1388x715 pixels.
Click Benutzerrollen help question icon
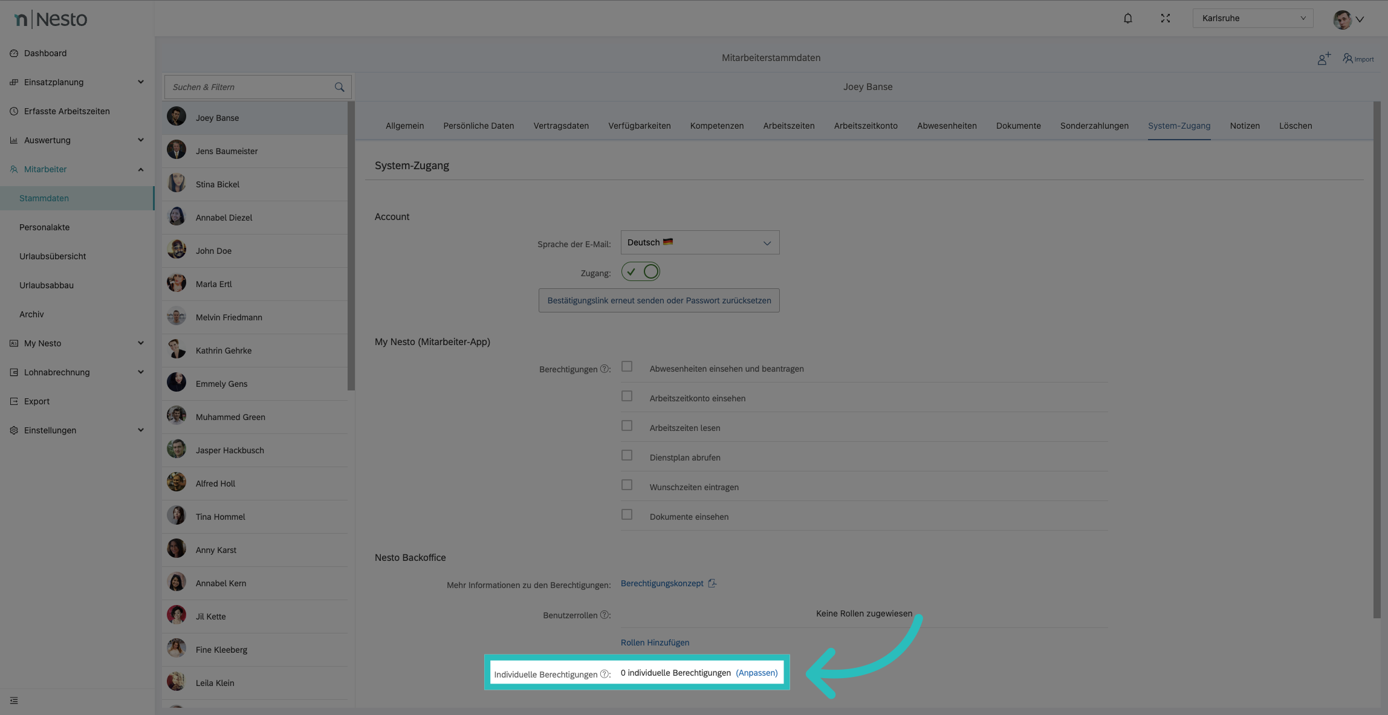click(x=604, y=615)
